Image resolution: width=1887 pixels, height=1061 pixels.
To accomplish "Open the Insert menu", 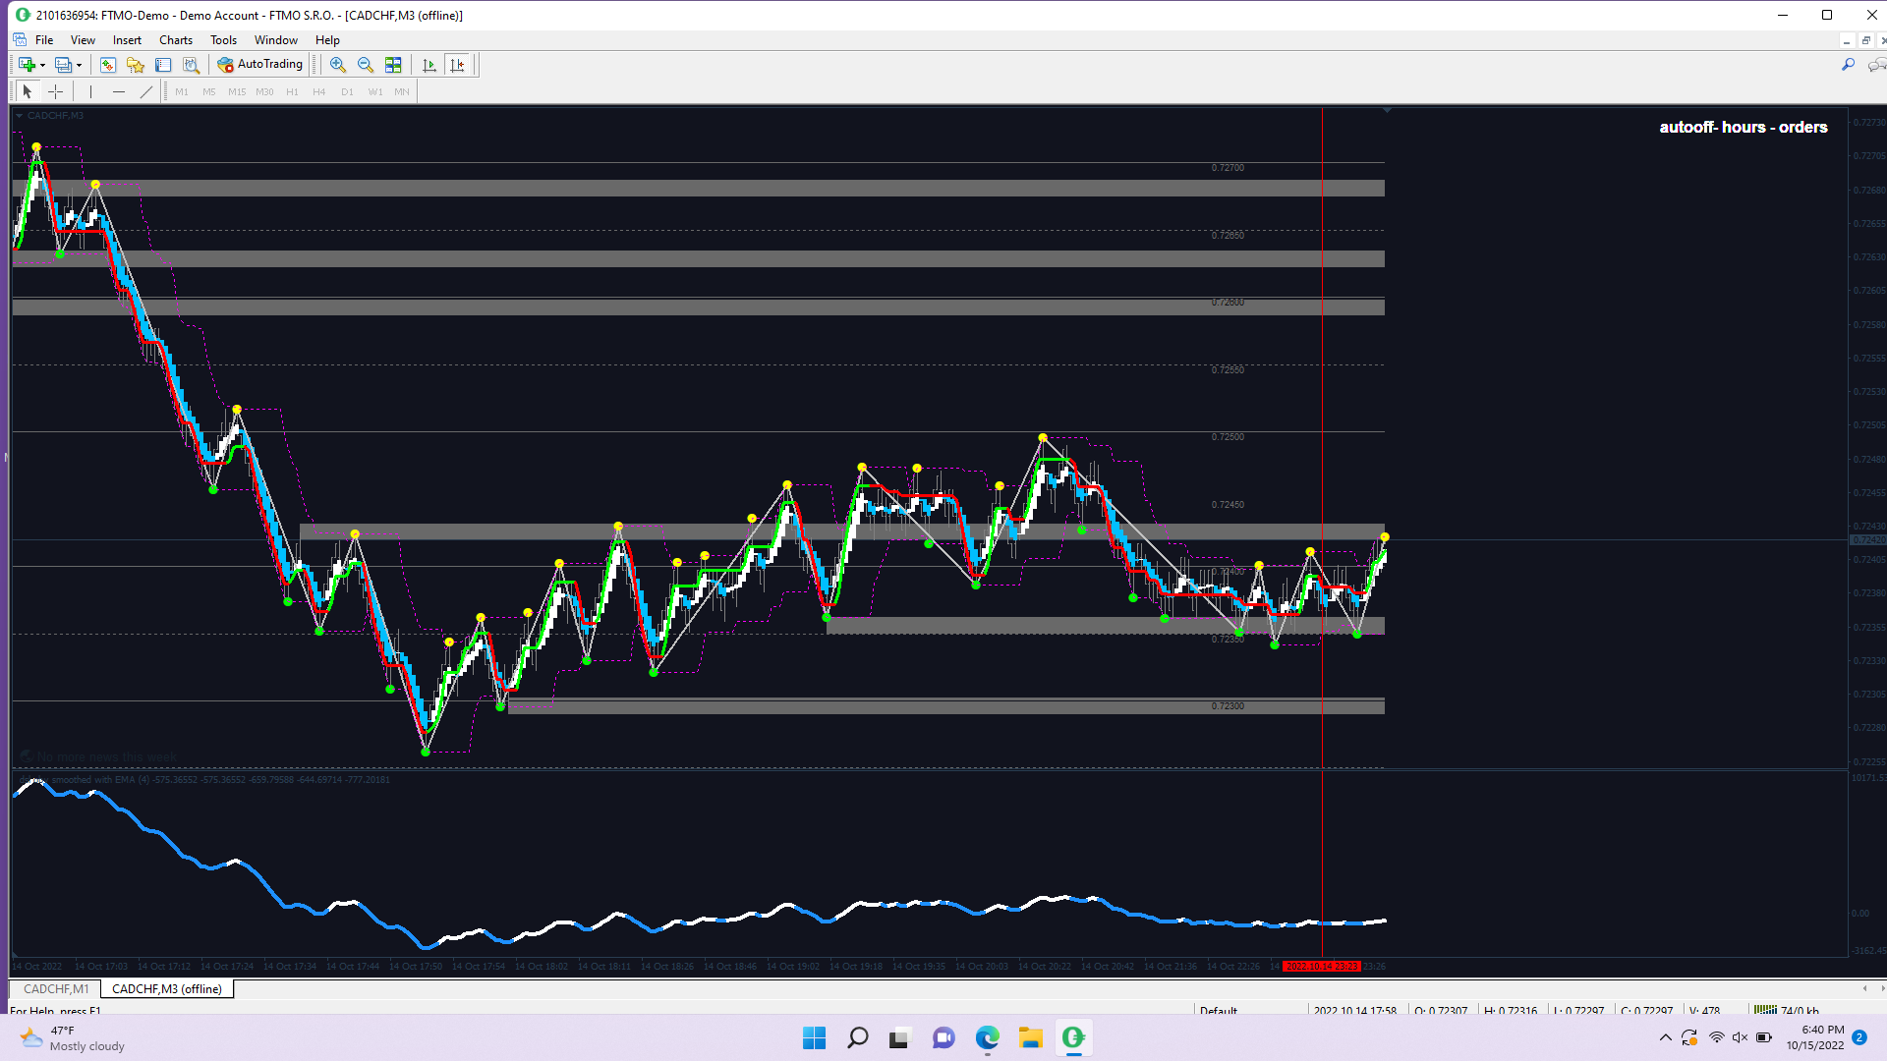I will click(127, 40).
